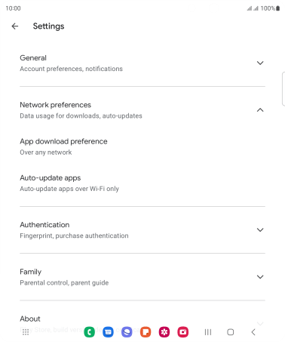The width and height of the screenshot is (285, 342).
Task: Open the apps grid drawer icon
Action: 26,332
